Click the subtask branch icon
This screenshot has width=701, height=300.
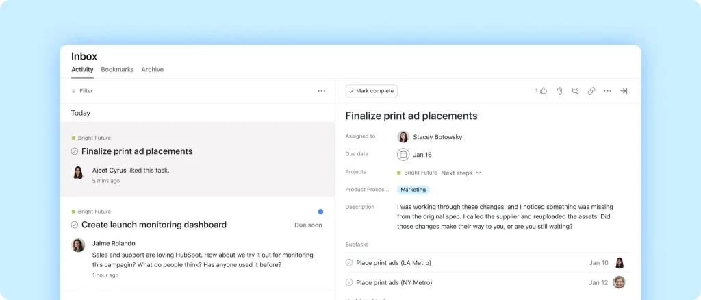coord(575,90)
